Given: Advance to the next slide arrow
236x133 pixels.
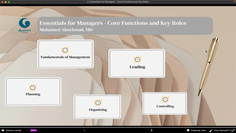Looking at the screenshot, I should pos(152,130).
